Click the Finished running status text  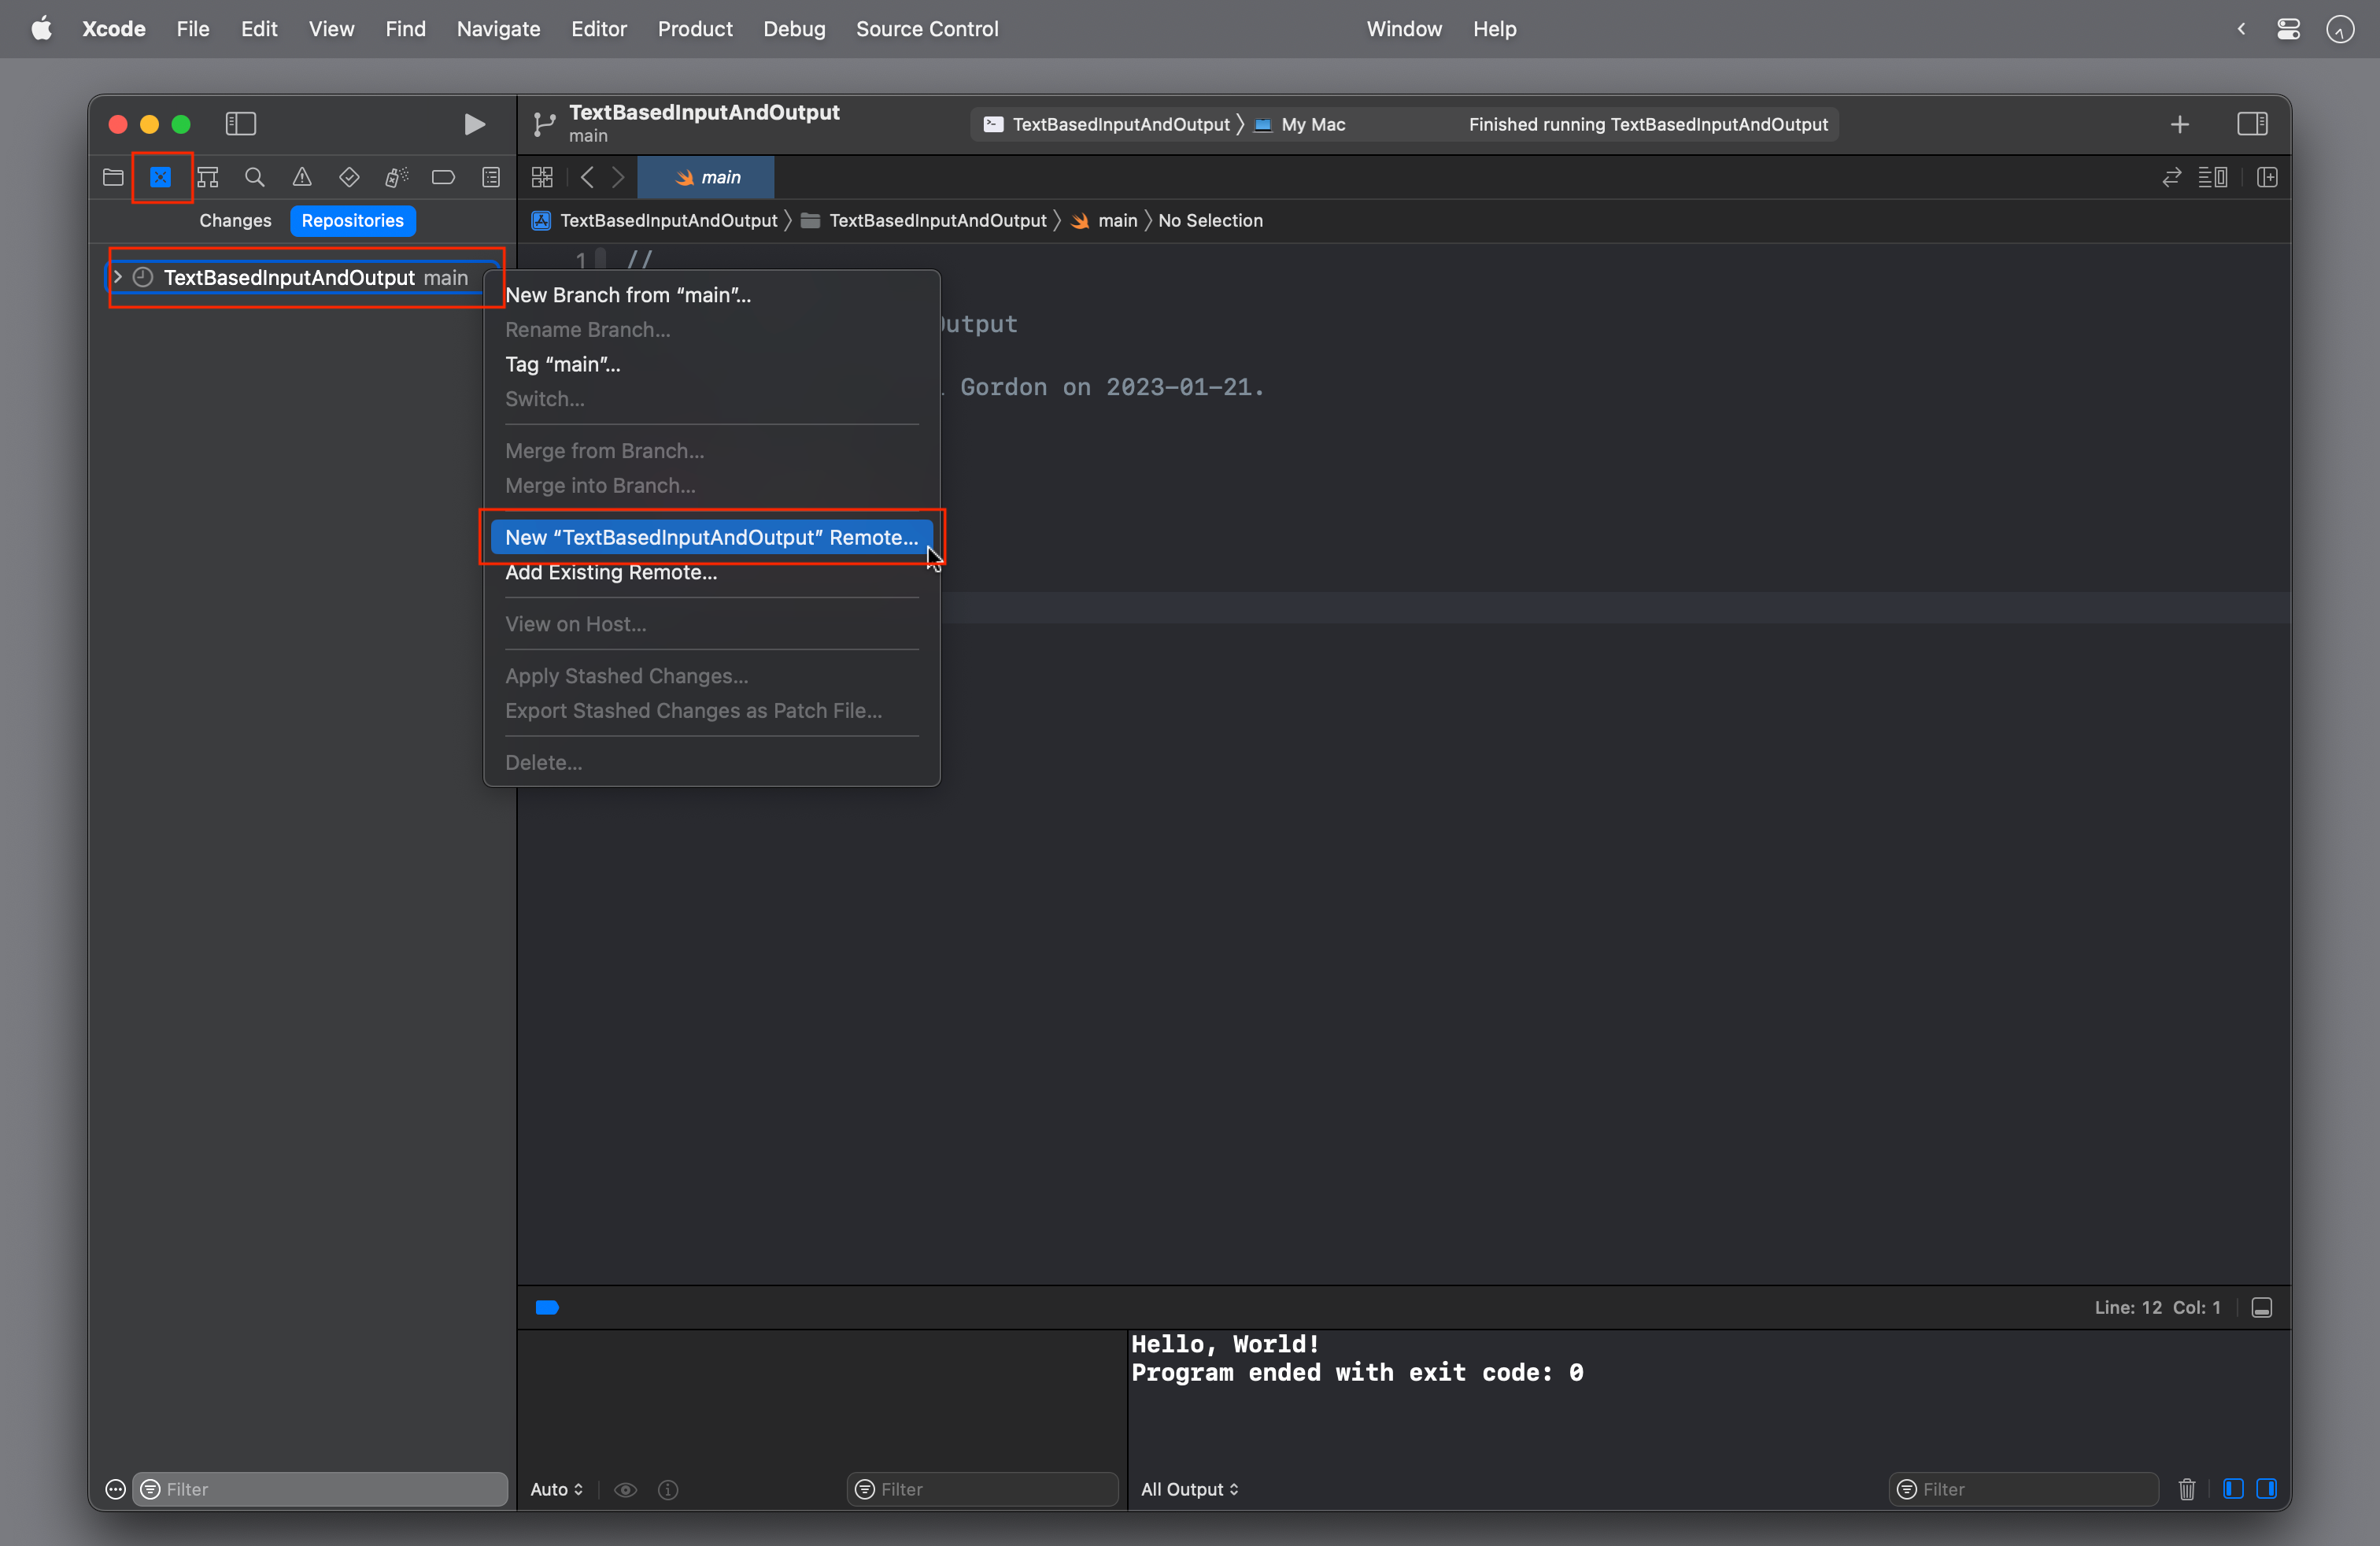pyautogui.click(x=1648, y=124)
